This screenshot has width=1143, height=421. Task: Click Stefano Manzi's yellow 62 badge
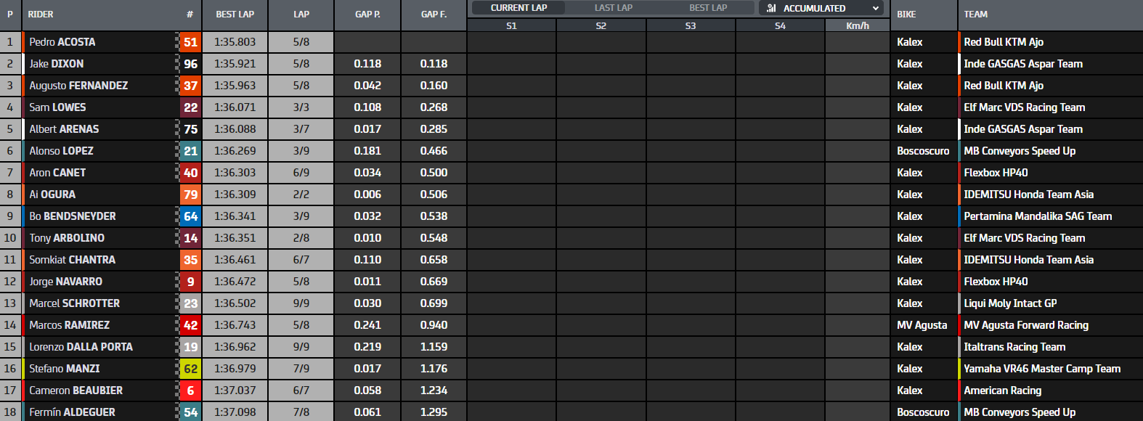point(190,369)
